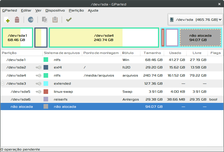Close the GParted window
Viewport: 224px width, 152px height.
(x=219, y=4)
